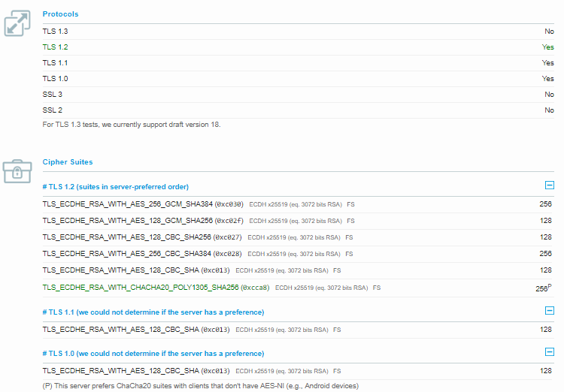The height and width of the screenshot is (392, 564).
Task: Click the 128 value in TLS 1.0 section
Action: 546,371
